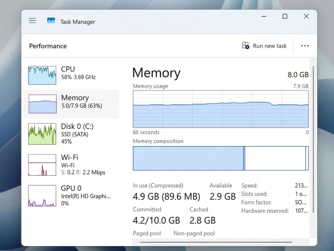Click the 'Speed:' label
This screenshot has height=251, width=334.
(x=250, y=186)
